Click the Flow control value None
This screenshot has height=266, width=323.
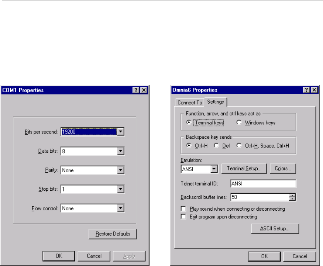[68, 208]
